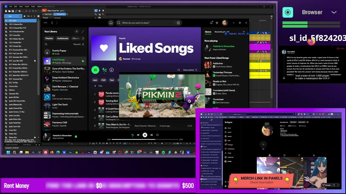The image size is (346, 194).
Task: Click Liked Songs heart cover art
Action: point(104,48)
